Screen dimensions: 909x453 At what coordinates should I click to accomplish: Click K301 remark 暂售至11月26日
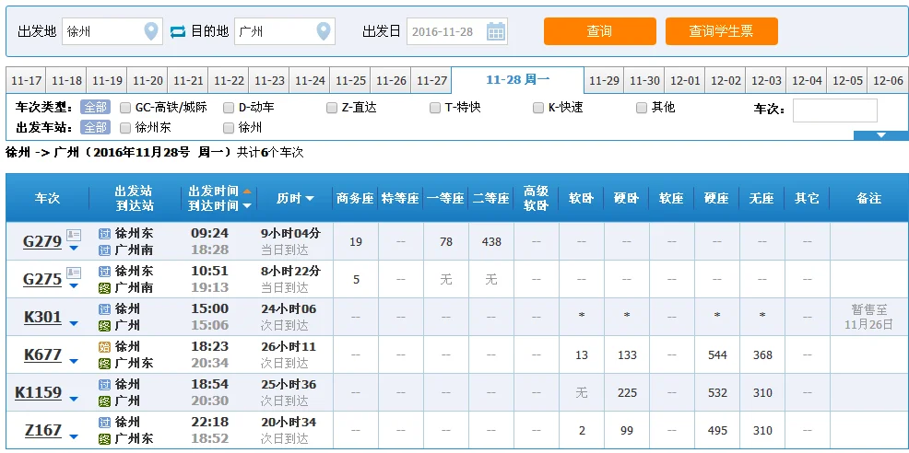coord(868,317)
